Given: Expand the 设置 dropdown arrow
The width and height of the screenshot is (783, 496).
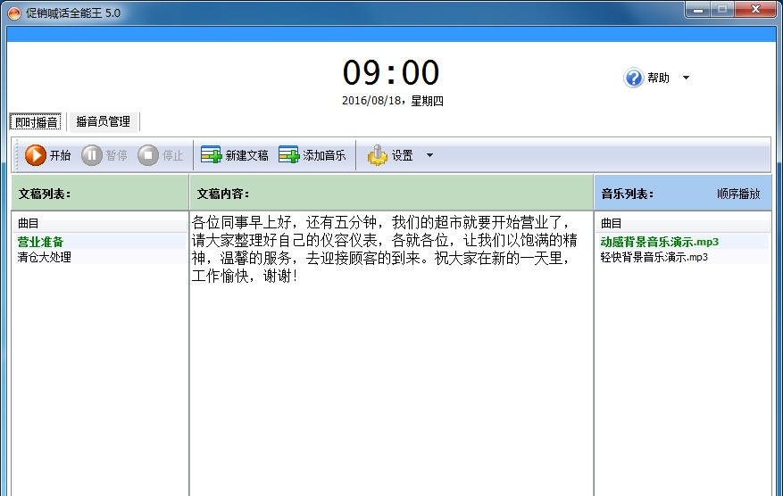Looking at the screenshot, I should [x=429, y=155].
